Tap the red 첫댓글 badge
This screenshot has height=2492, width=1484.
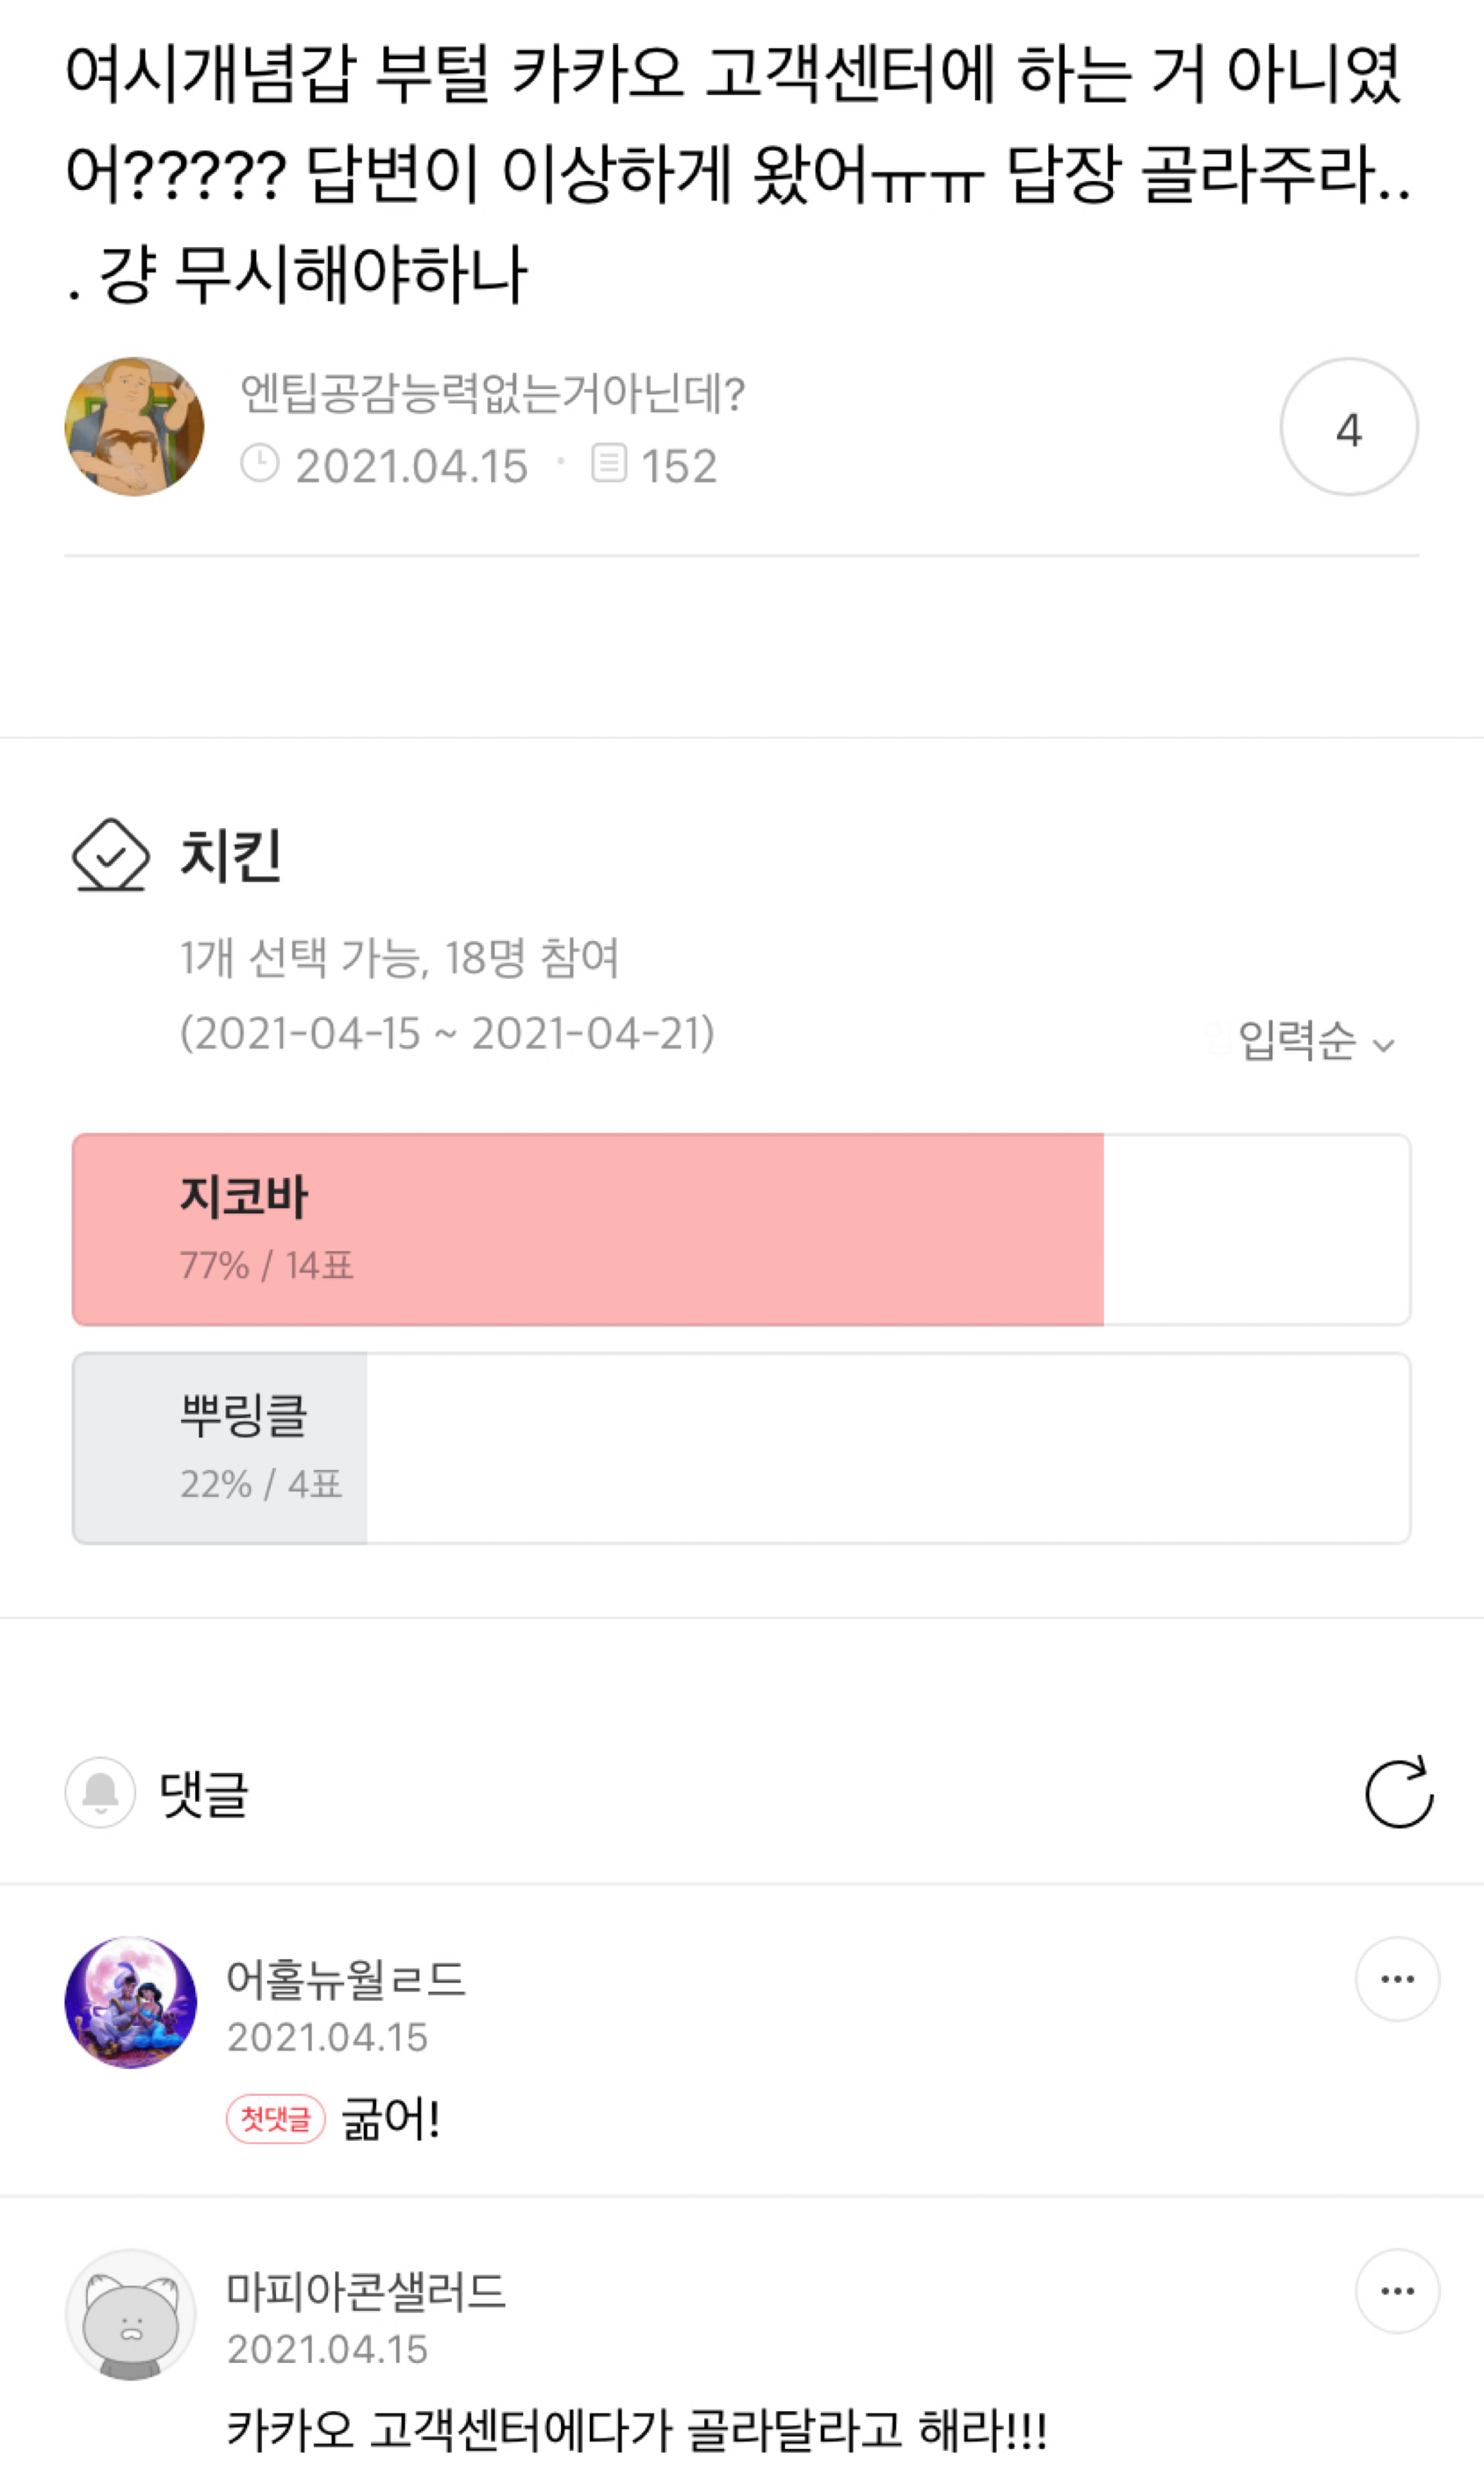tap(276, 2119)
